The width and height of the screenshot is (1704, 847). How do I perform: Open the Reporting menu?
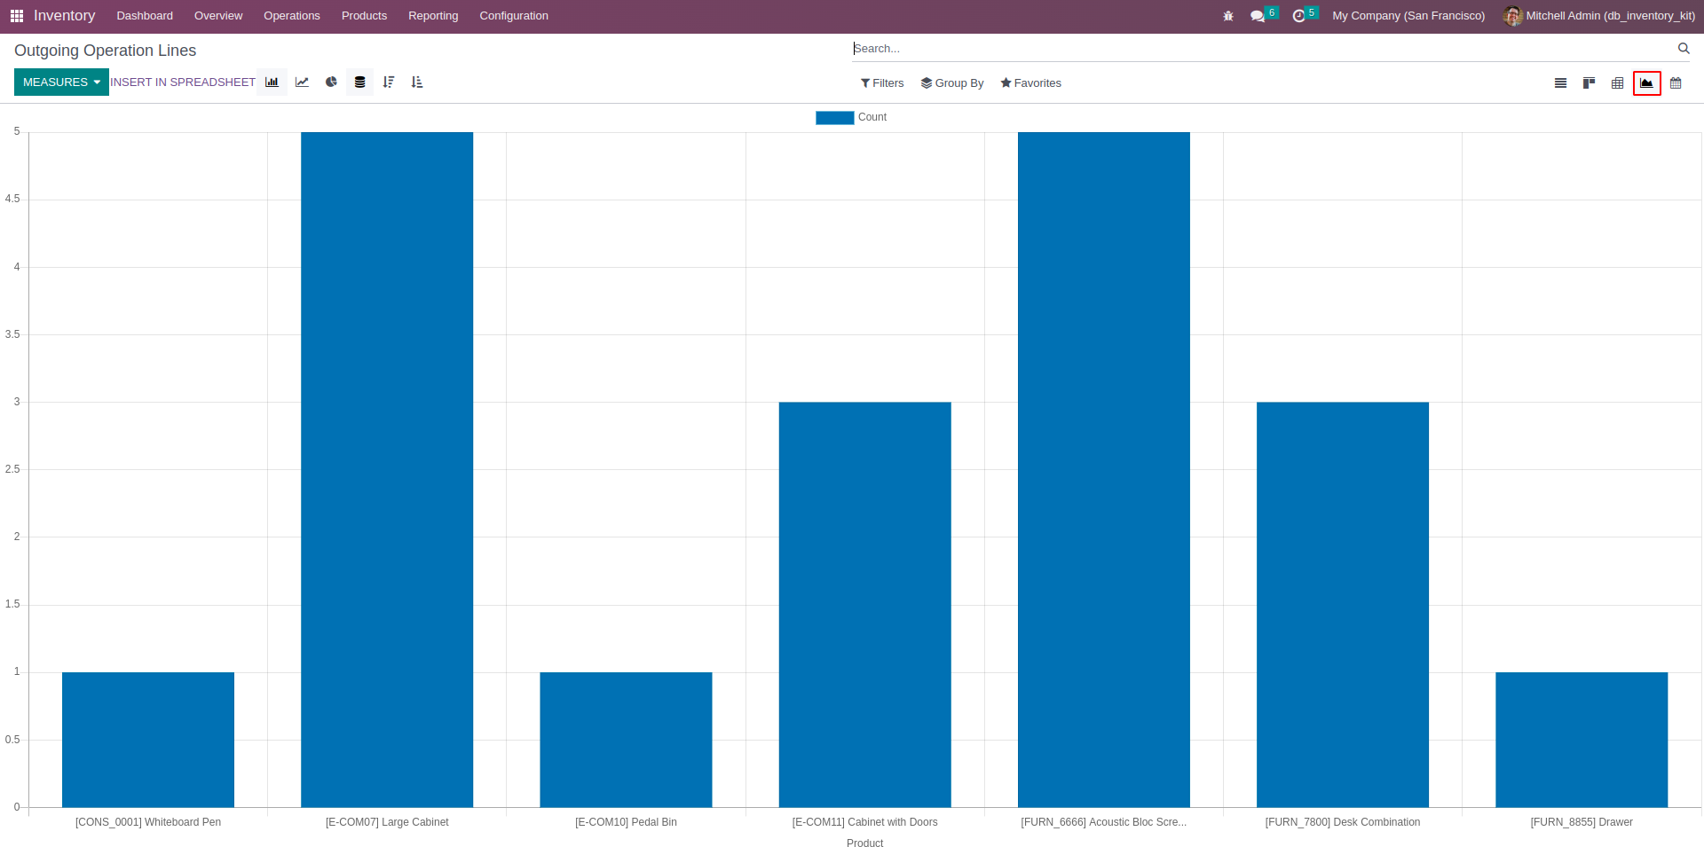click(x=433, y=16)
